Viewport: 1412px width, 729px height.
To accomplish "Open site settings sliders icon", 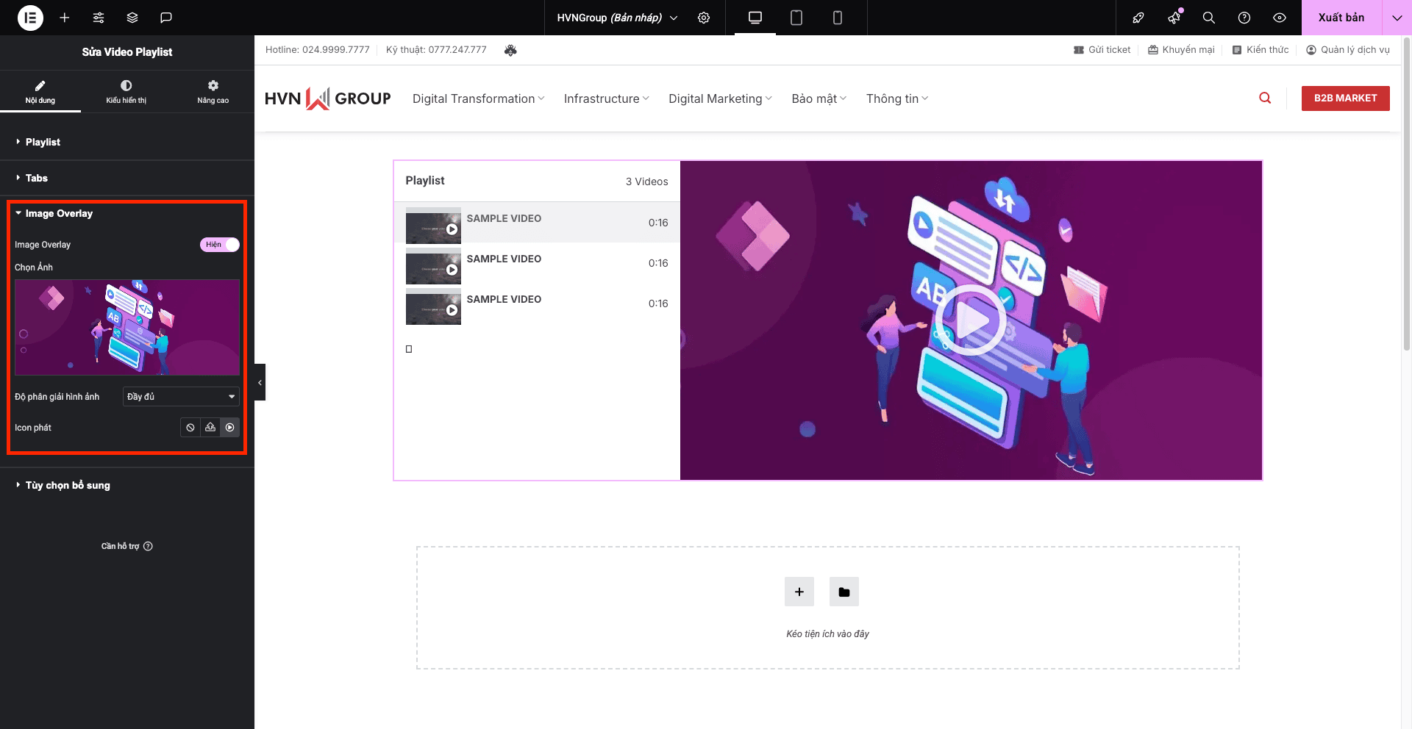I will (x=99, y=18).
